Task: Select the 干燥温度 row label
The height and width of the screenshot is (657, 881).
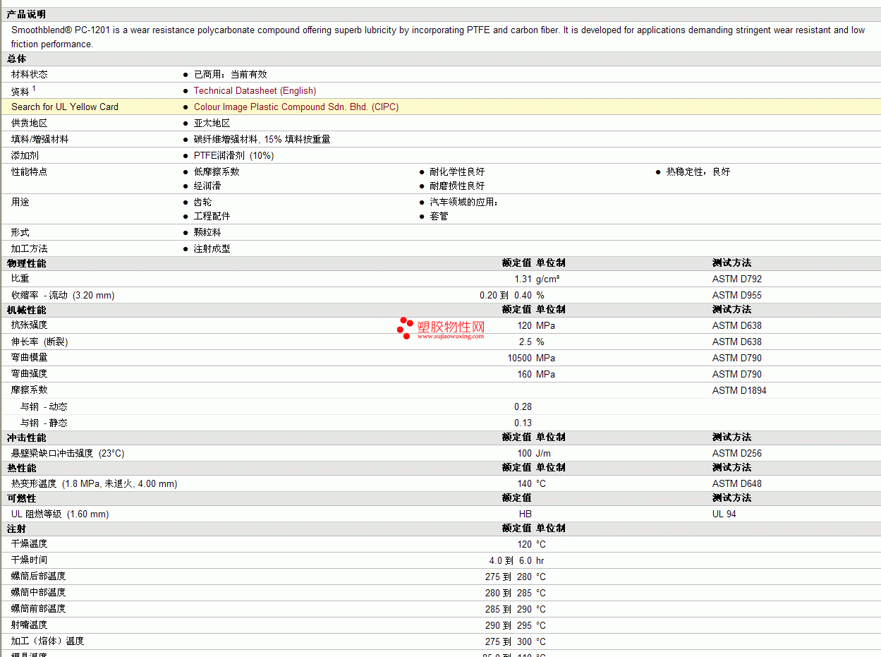Action: click(30, 543)
